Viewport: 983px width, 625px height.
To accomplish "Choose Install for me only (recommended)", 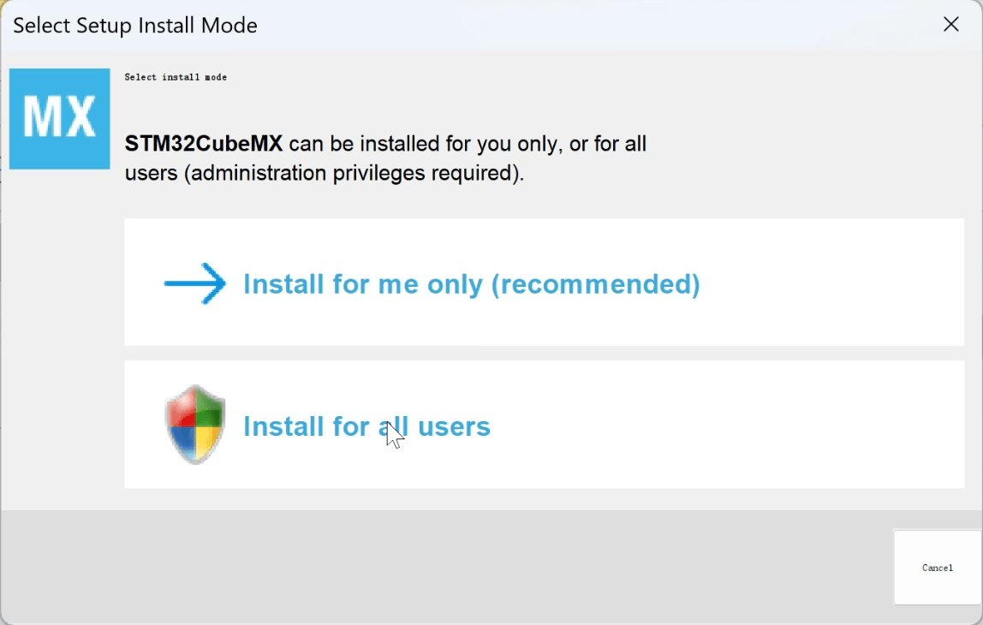I will click(x=471, y=283).
